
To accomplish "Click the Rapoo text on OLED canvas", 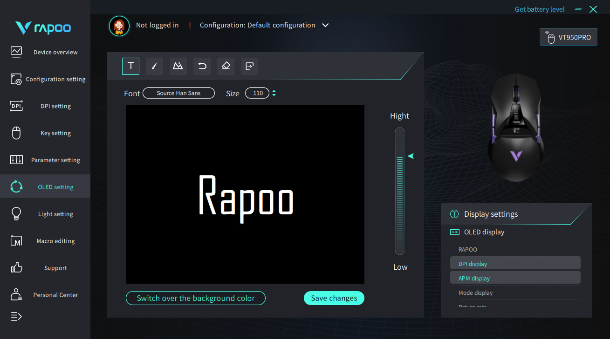I will point(246,199).
